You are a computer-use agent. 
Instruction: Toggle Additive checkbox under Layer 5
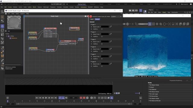[x=102, y=59]
